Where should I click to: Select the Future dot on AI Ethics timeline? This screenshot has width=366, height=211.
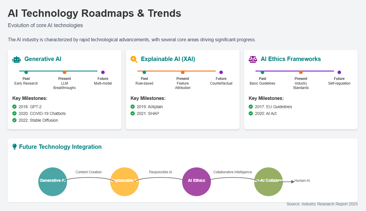click(339, 72)
